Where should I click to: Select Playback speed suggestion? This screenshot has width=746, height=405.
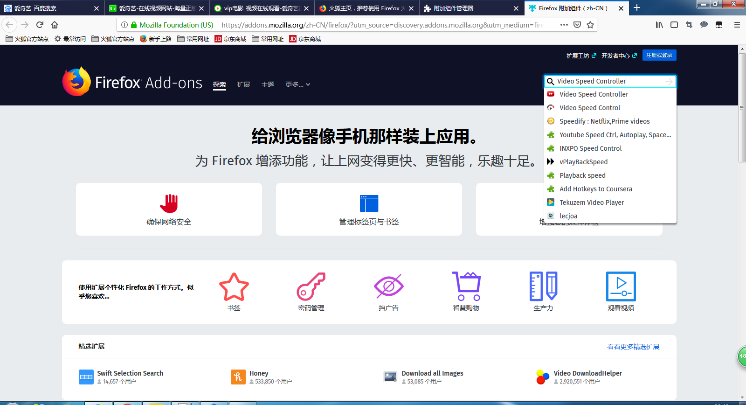[x=610, y=175]
